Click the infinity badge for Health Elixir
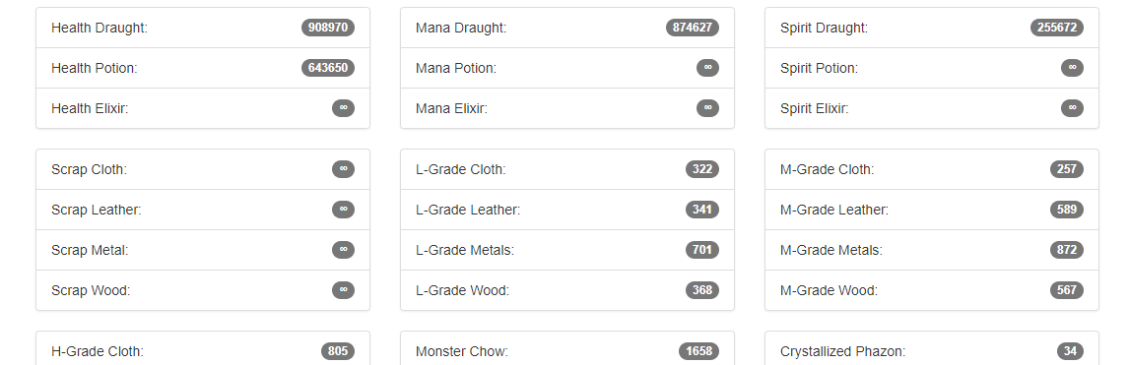Viewport: 1129px width, 365px height. point(344,108)
